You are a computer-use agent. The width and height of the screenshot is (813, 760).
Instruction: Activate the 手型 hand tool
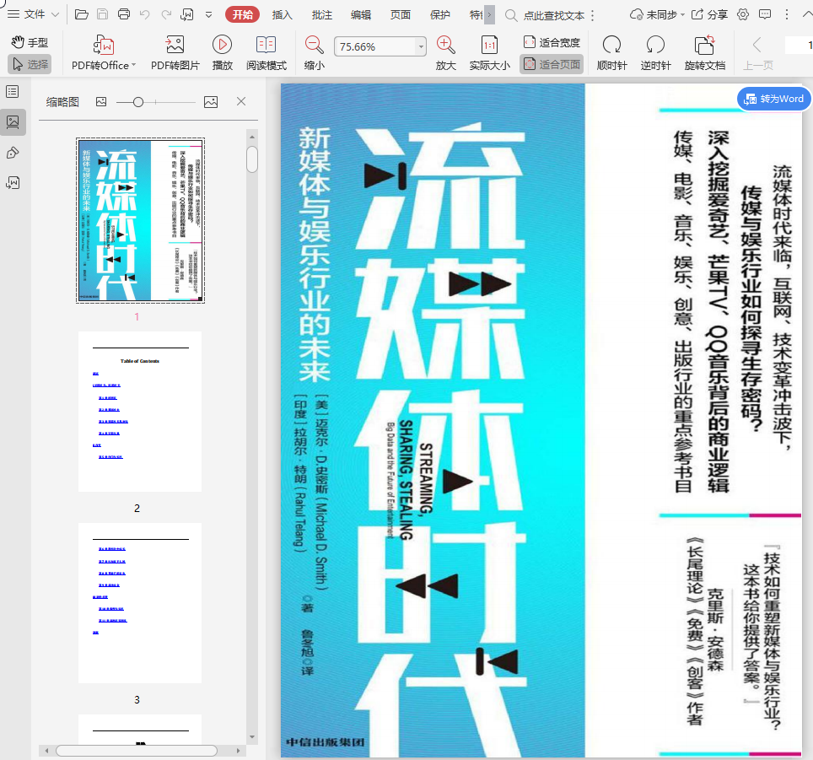tap(30, 42)
